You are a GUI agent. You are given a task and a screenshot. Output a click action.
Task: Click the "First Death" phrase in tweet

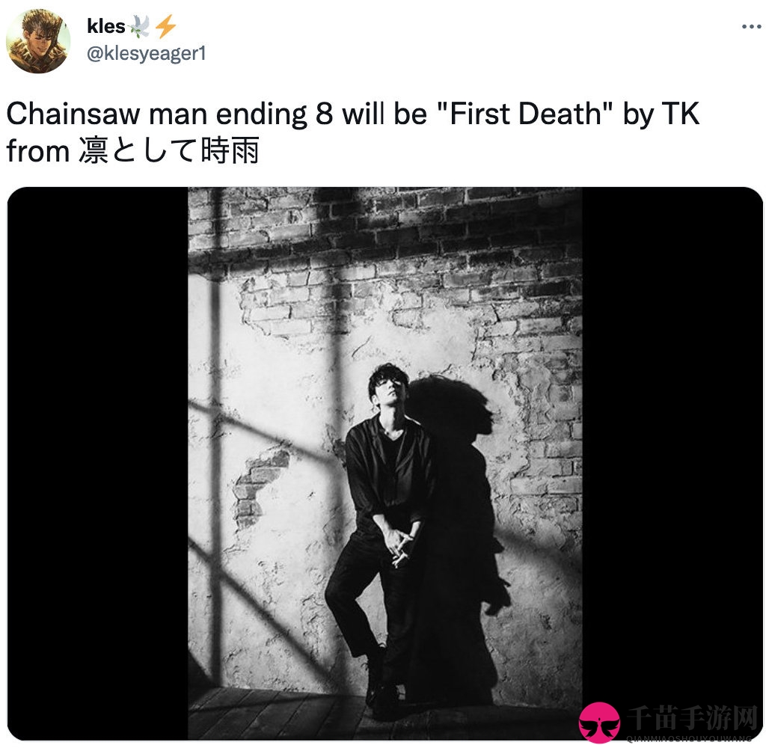(524, 114)
